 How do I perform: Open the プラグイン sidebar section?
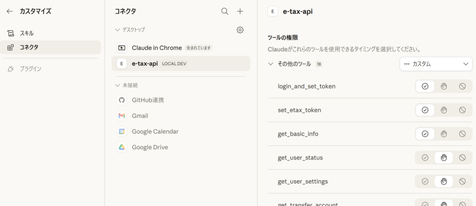[x=30, y=69]
